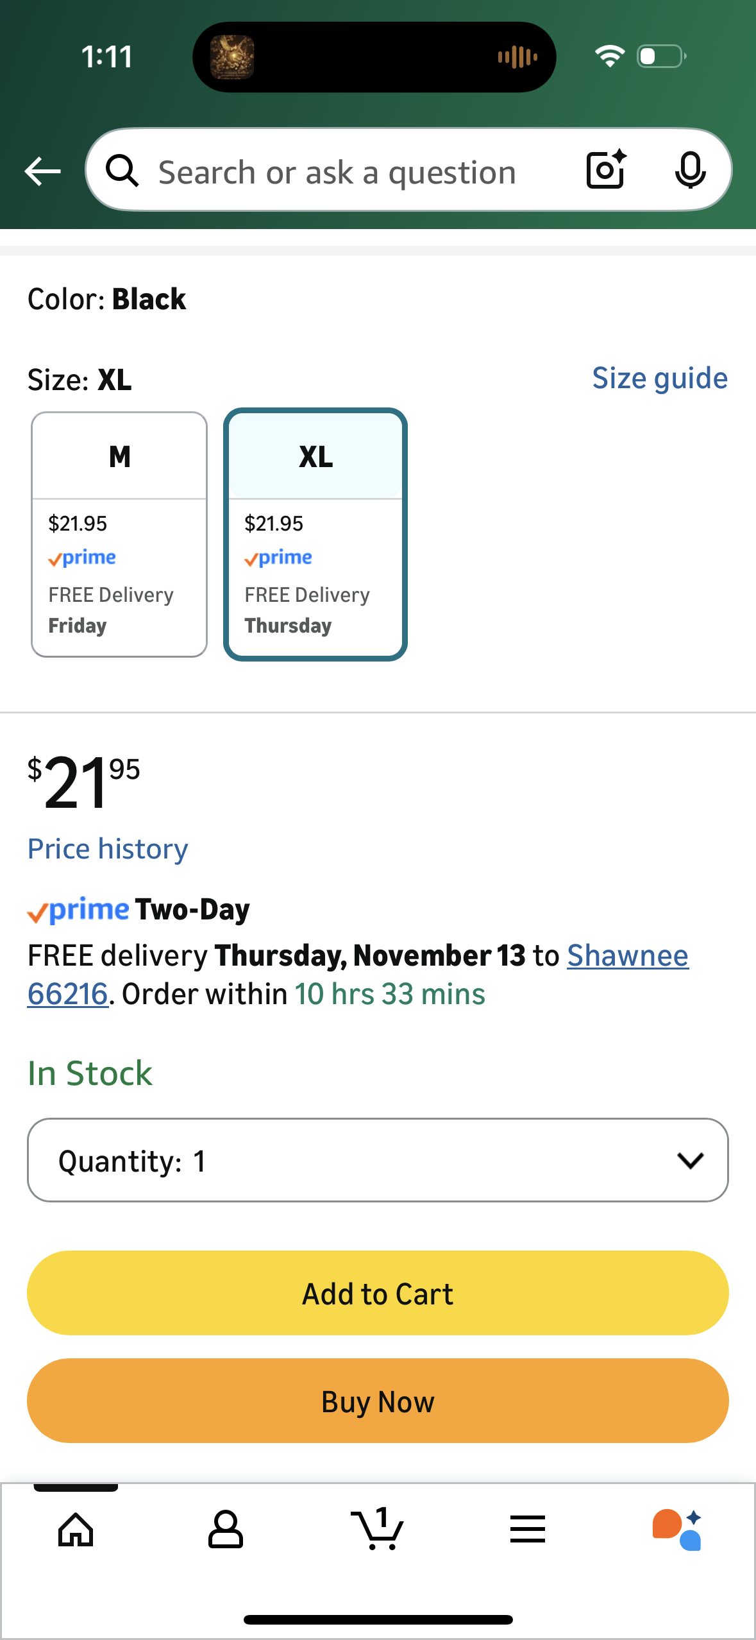Change delivery location Shawnee 66216

point(627,956)
